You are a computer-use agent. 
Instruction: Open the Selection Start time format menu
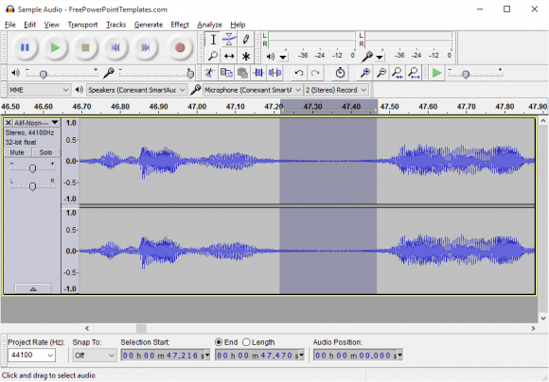click(207, 356)
